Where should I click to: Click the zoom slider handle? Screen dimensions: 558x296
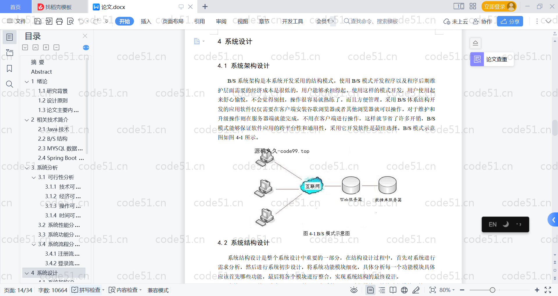coord(492,290)
